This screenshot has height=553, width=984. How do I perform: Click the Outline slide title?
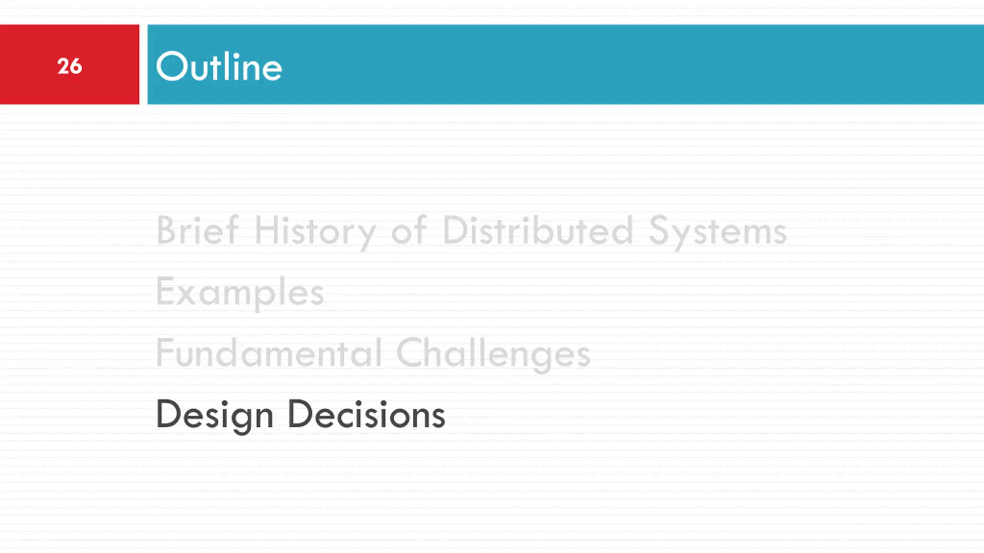point(219,67)
